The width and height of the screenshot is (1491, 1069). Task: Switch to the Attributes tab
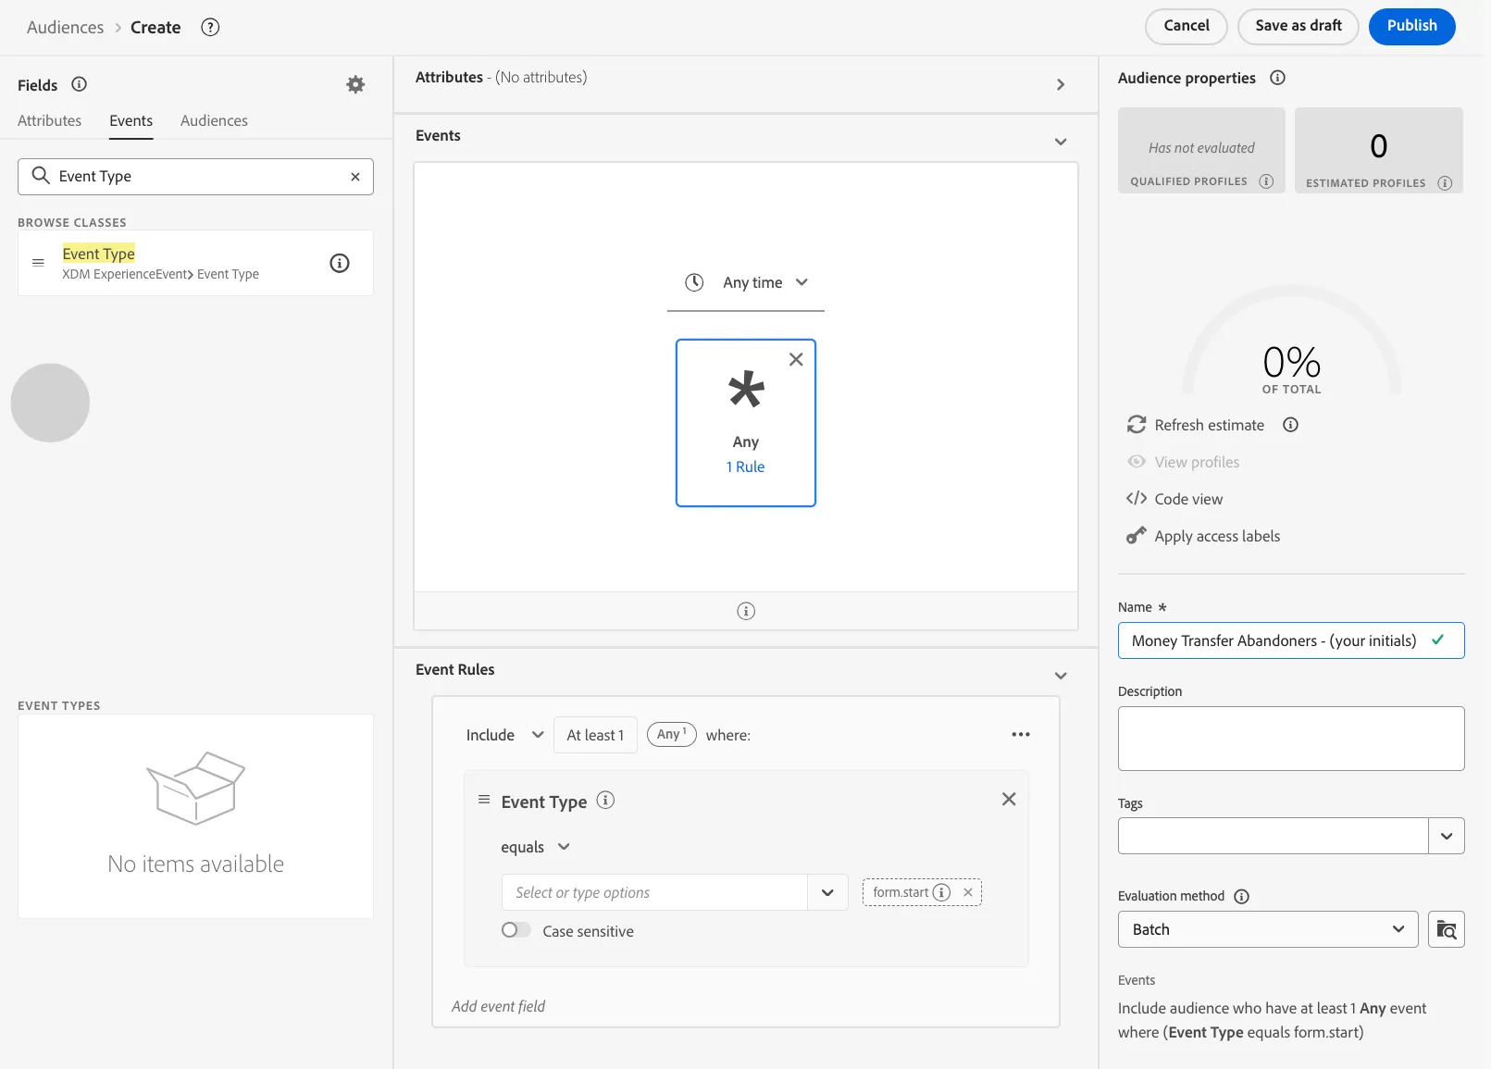tap(50, 120)
